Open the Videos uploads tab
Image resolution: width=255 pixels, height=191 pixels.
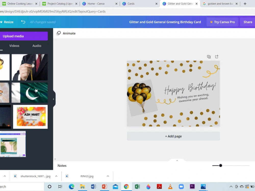point(14,46)
